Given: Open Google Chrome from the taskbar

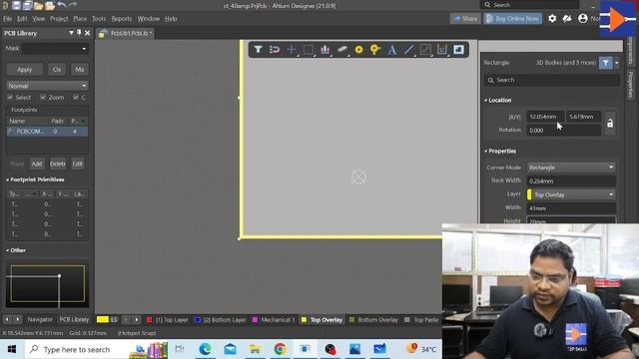Looking at the screenshot, I should click(x=280, y=349).
